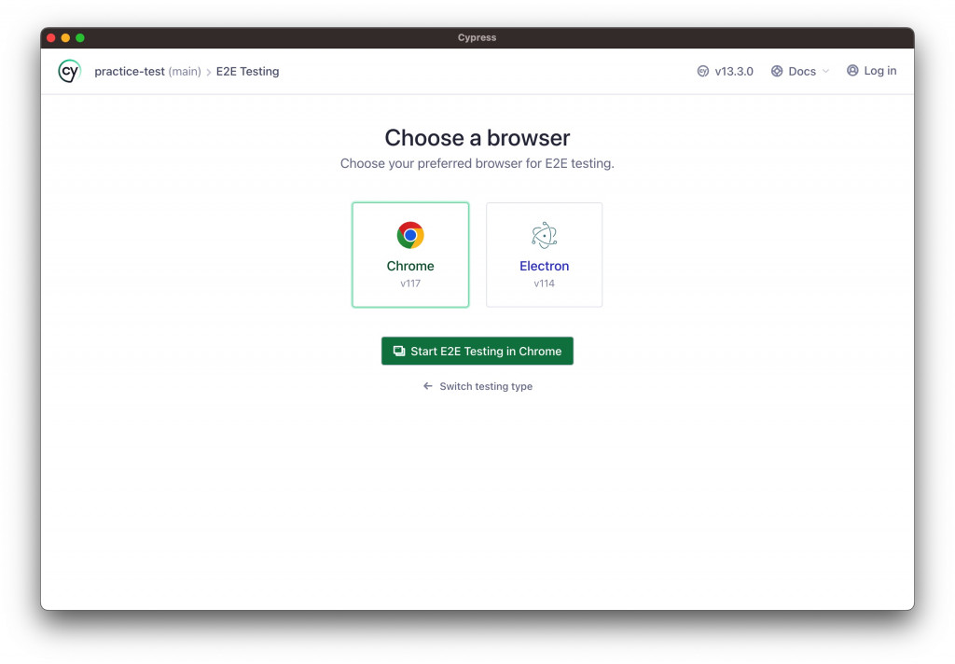
Task: Click the Docs chevron arrow
Action: pos(825,71)
